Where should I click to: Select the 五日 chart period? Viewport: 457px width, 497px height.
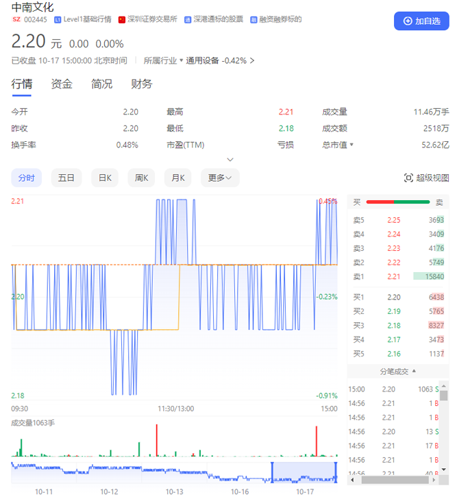coord(66,178)
